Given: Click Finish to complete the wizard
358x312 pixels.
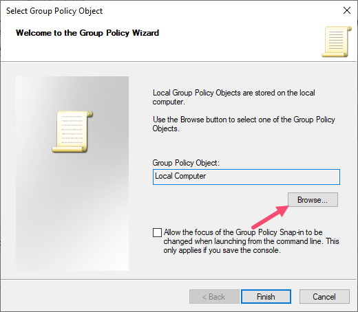Looking at the screenshot, I should 266,297.
